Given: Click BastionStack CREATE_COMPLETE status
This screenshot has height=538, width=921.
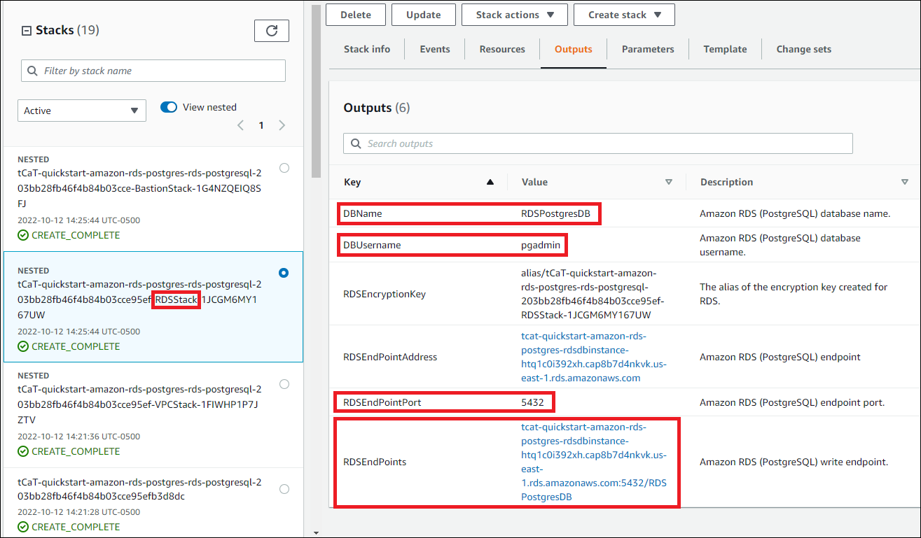Looking at the screenshot, I should (x=69, y=235).
